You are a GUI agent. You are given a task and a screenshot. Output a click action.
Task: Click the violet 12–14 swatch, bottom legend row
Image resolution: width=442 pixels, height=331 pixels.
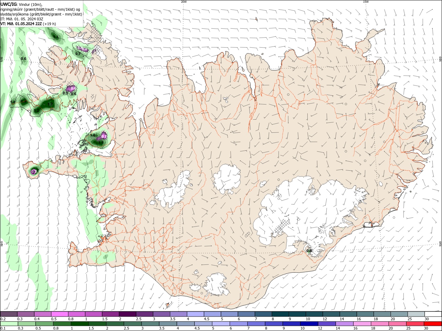tap(327, 324)
